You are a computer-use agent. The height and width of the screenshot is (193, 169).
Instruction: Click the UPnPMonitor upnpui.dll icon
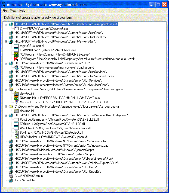pos(16,137)
